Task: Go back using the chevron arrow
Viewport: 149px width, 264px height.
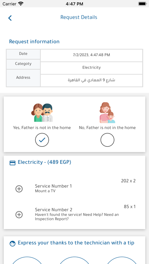Action: click(10, 18)
